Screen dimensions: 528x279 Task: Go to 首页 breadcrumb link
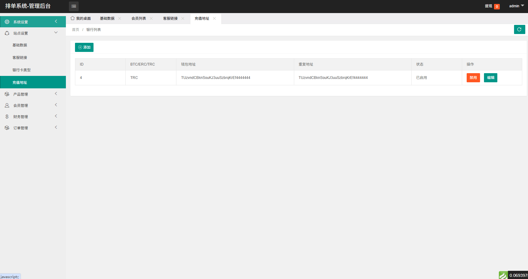click(76, 30)
